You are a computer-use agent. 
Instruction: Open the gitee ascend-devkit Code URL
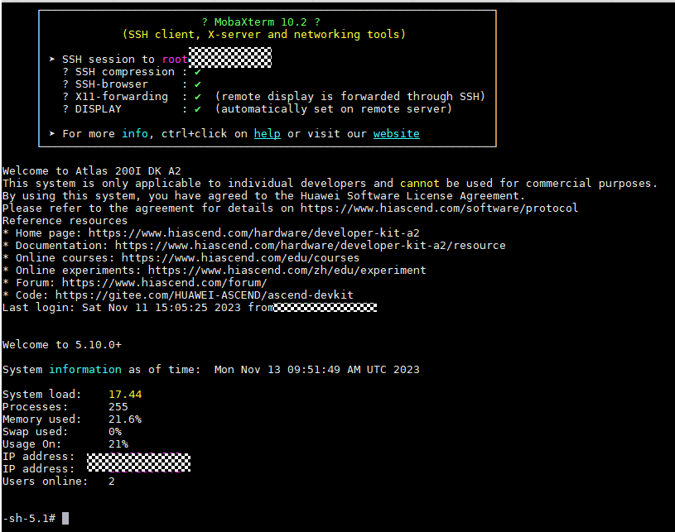(x=204, y=295)
